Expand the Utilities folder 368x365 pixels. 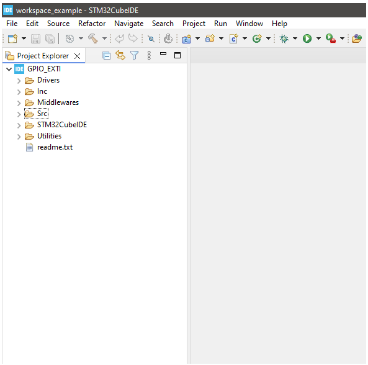point(19,137)
